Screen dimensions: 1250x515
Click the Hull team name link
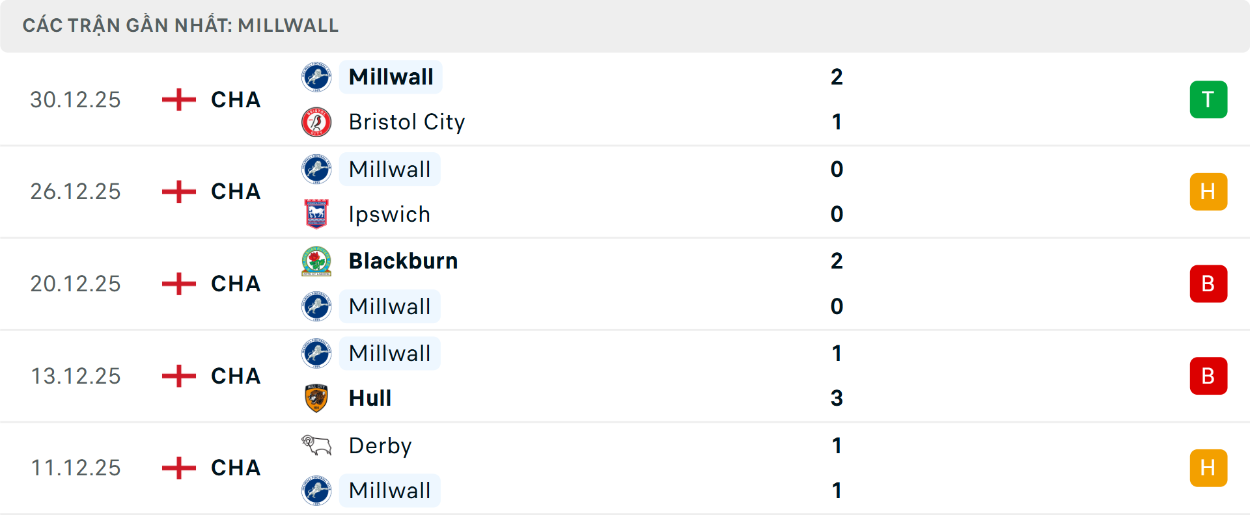368,398
